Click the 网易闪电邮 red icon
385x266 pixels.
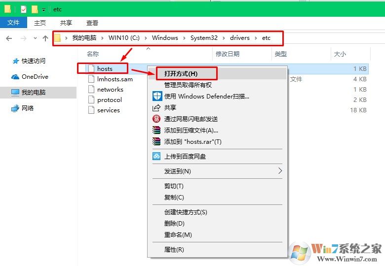tap(156, 119)
